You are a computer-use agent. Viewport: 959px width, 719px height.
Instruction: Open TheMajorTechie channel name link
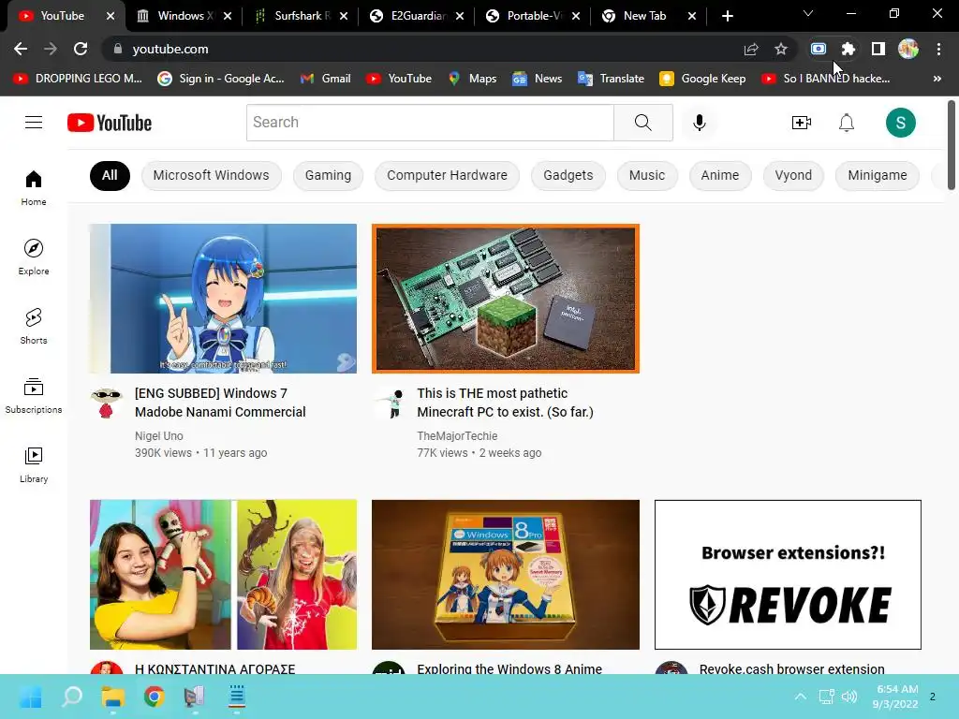457,436
